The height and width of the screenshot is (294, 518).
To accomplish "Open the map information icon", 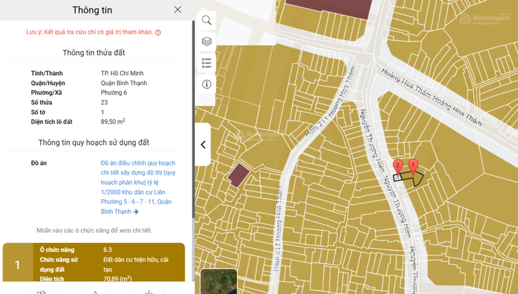I will point(207,84).
